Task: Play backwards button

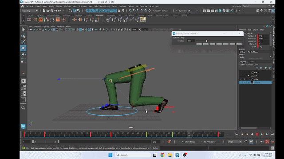Action: click(x=252, y=134)
